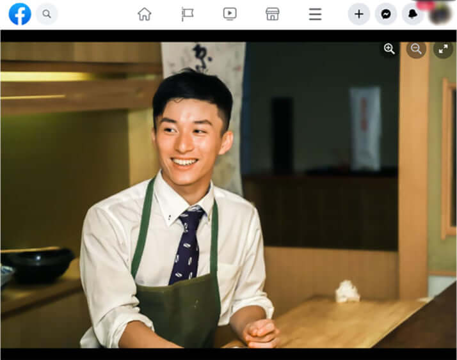Viewport: 457px width, 360px height.
Task: Zoom out of the photo
Action: 416,49
